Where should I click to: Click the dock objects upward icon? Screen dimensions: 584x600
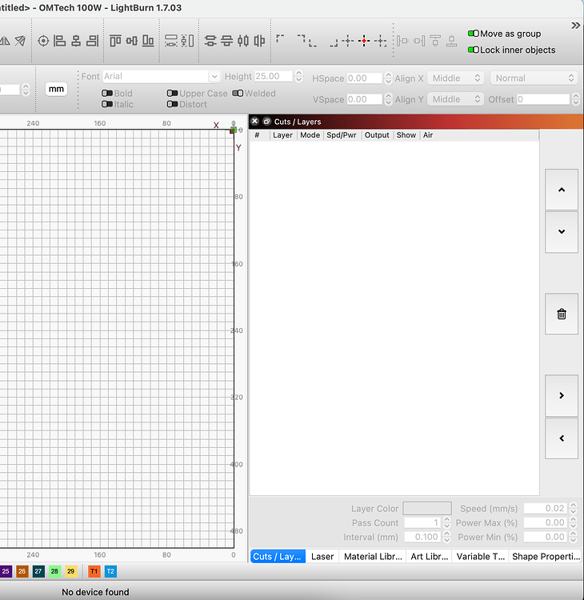[x=435, y=41]
